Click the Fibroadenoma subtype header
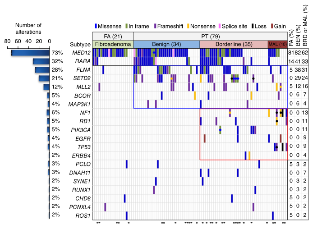This screenshot has width=313, height=229. [113, 44]
